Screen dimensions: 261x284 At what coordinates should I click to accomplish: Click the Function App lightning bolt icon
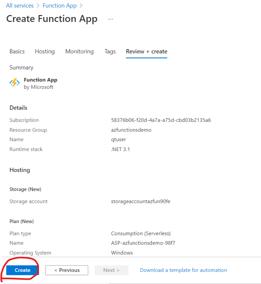click(15, 83)
